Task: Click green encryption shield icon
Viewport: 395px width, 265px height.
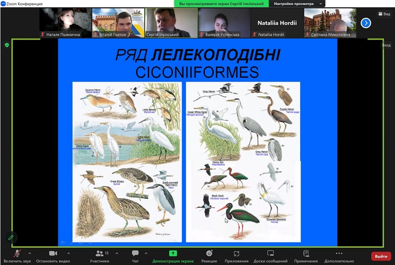Action: 7,45
